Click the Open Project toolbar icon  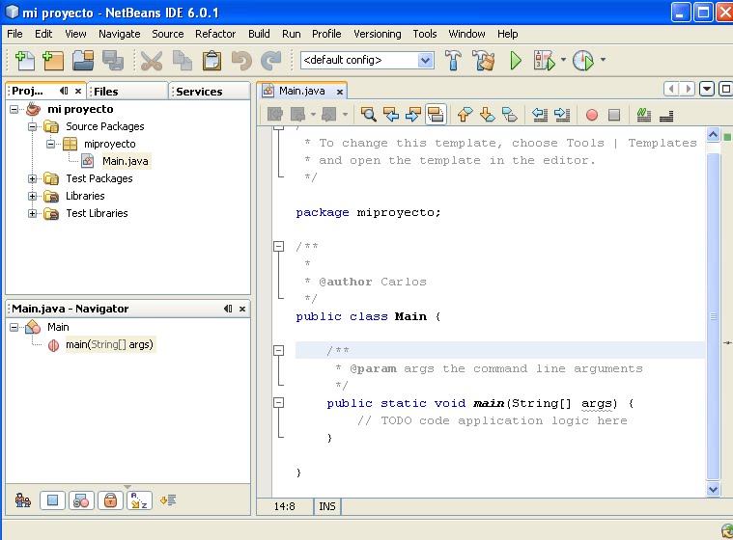point(83,61)
